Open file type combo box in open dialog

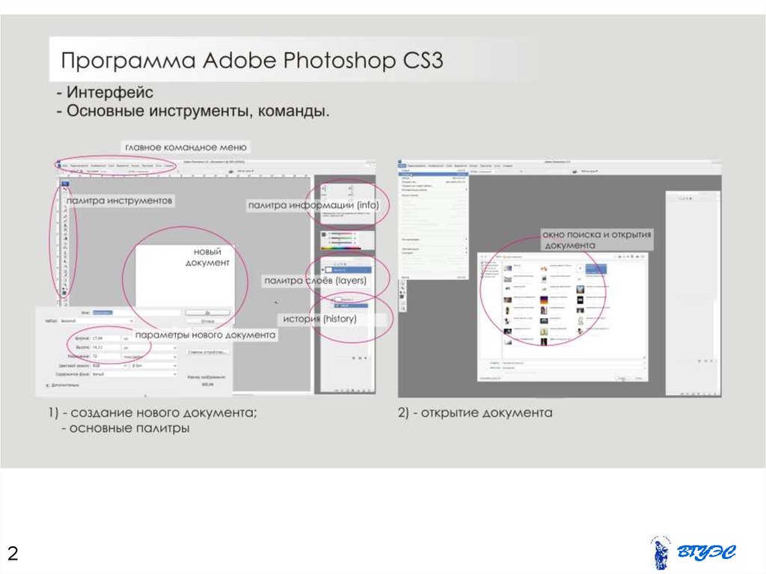tap(574, 368)
